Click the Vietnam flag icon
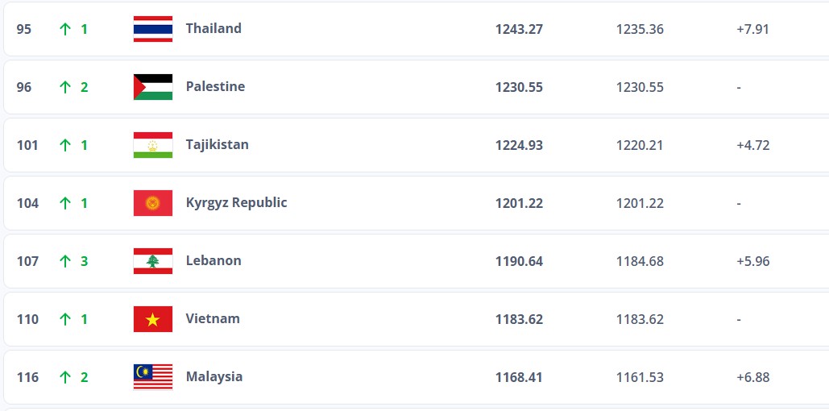 (152, 319)
